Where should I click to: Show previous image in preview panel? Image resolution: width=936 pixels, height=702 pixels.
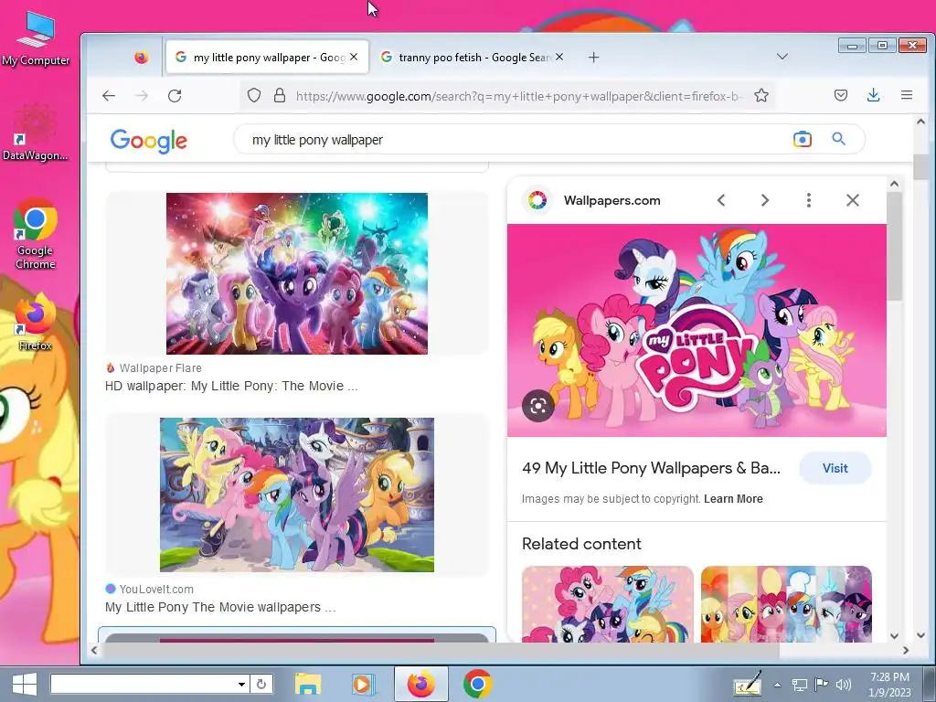[x=721, y=200]
